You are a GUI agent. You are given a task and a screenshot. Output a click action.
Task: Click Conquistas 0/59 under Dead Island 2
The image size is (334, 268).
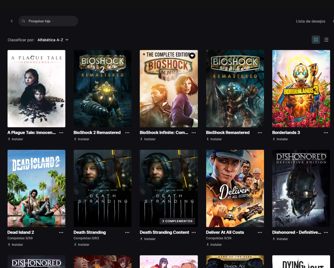point(20,238)
